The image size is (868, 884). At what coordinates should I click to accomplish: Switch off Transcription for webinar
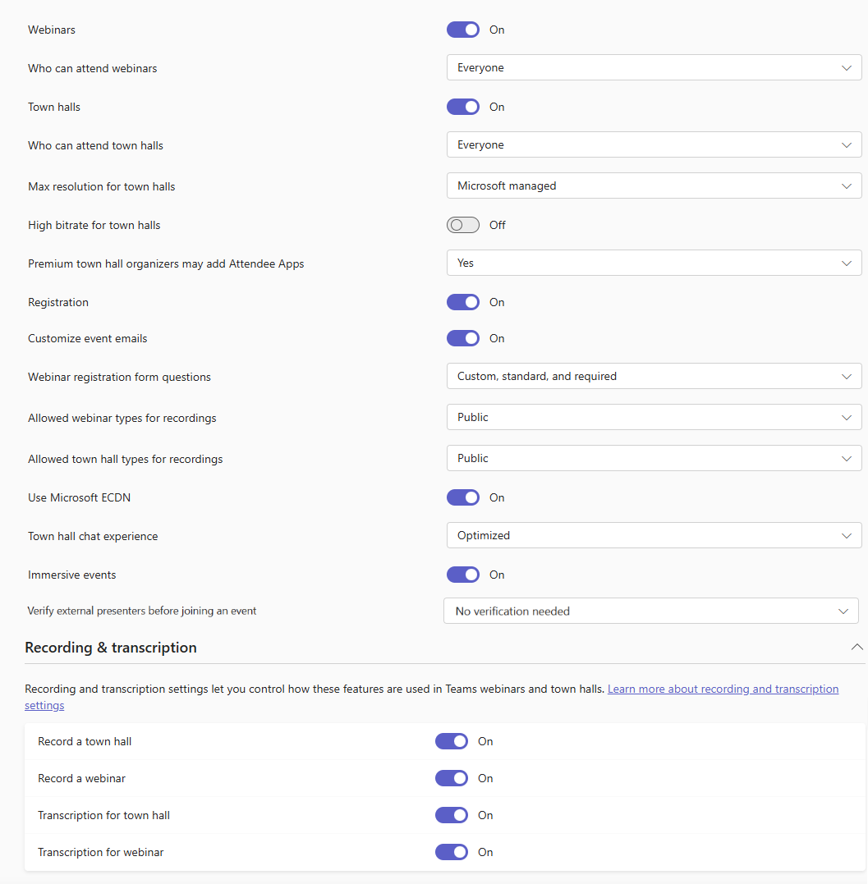451,852
